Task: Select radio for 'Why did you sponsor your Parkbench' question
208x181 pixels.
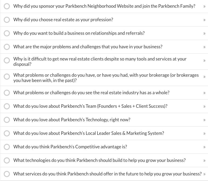Action: point(7,6)
